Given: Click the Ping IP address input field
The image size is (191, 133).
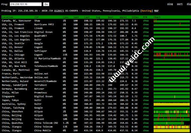Looking at the screenshot, I should [26, 4].
